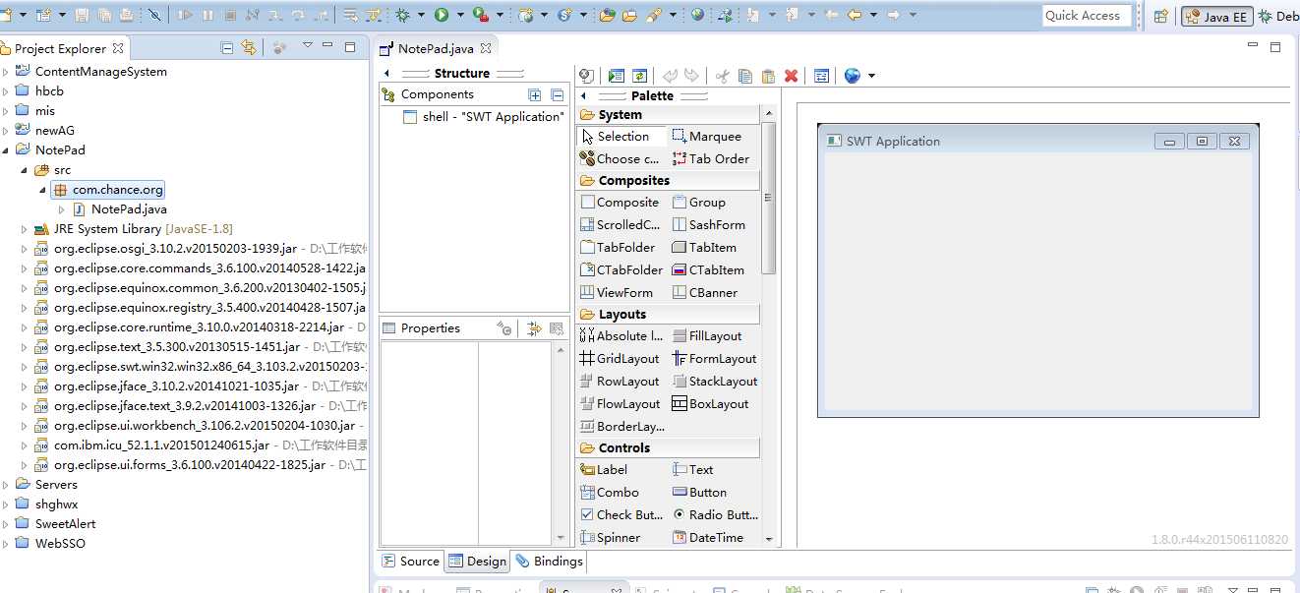Collapse the src folder node
This screenshot has height=593, width=1300.
click(25, 169)
